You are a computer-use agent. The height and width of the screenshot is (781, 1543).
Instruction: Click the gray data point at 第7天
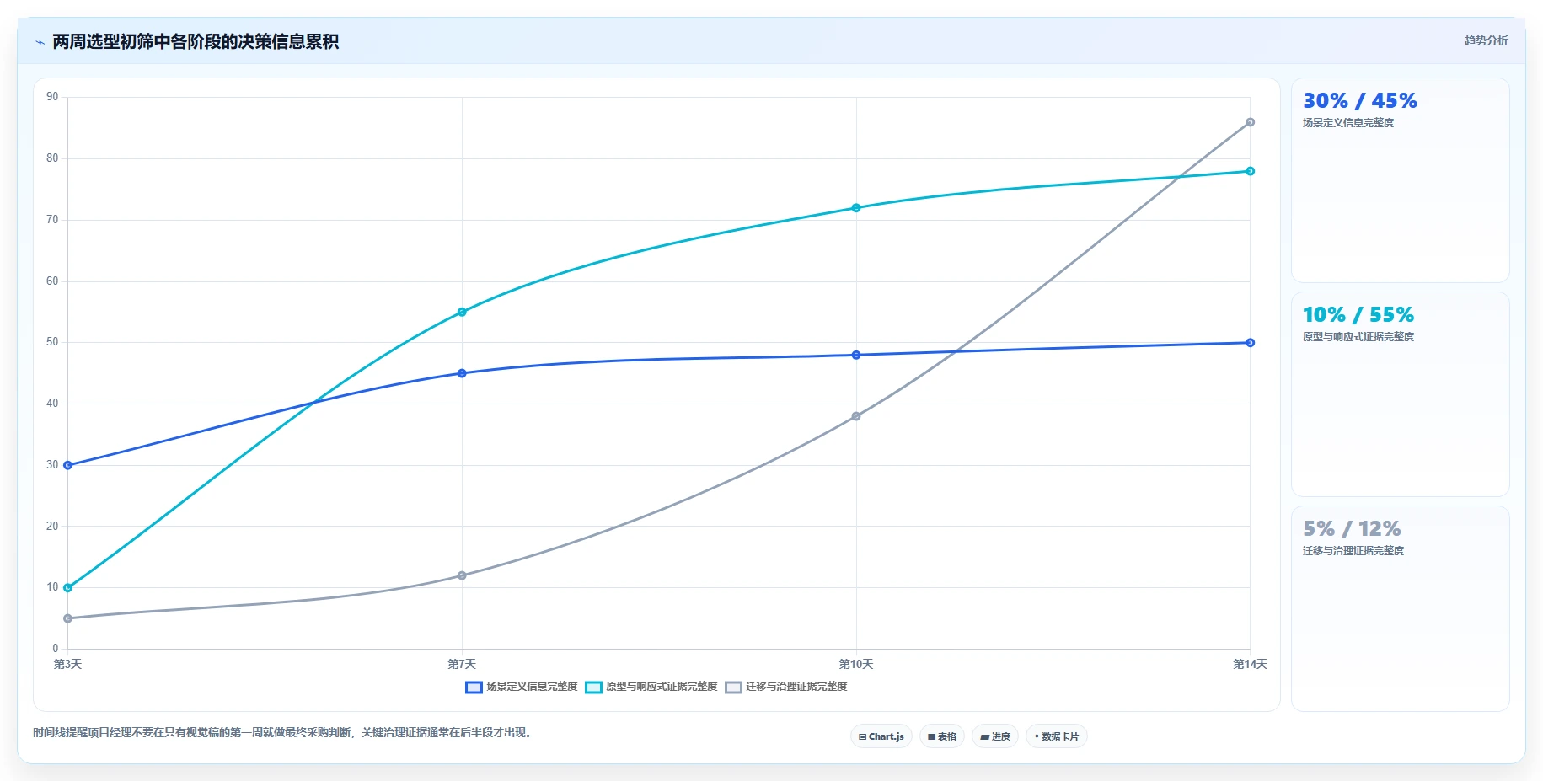(462, 575)
